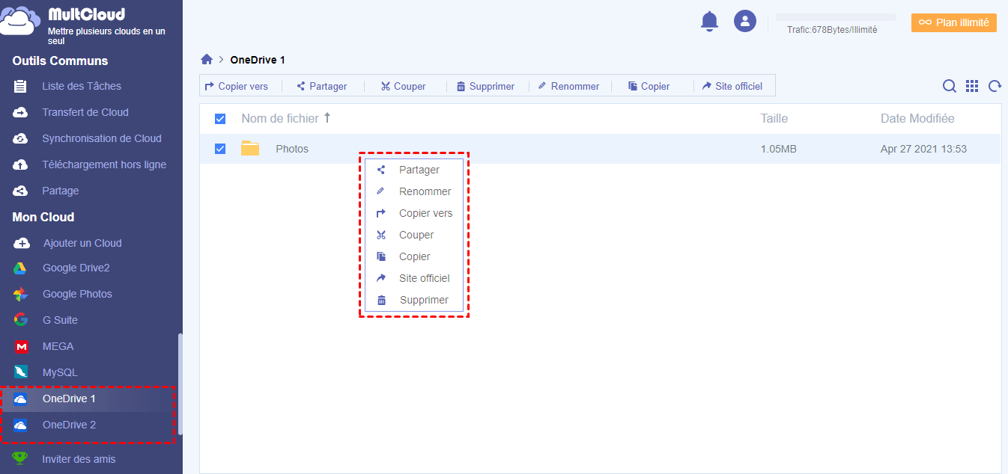Select Google Drive2 cloud
This screenshot has height=474, width=1008.
76,268
